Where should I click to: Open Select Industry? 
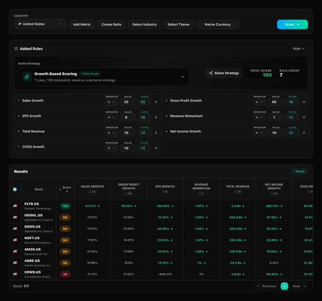coord(144,25)
